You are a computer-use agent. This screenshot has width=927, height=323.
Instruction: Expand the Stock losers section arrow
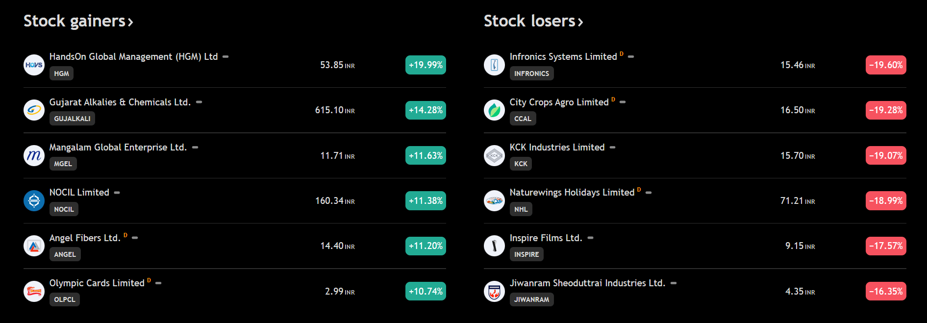pyautogui.click(x=580, y=22)
